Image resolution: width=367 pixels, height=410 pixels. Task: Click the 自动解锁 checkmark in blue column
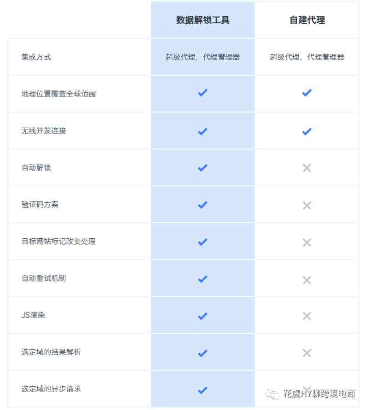point(202,168)
